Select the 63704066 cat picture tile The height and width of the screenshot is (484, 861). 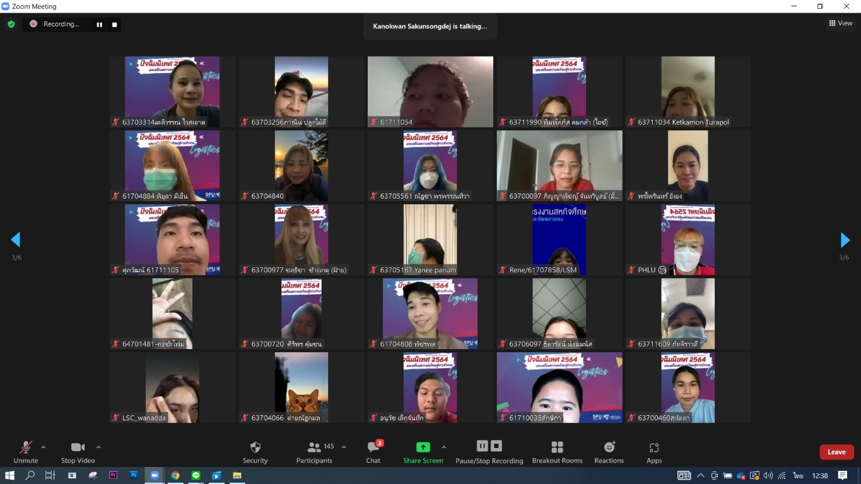point(302,388)
